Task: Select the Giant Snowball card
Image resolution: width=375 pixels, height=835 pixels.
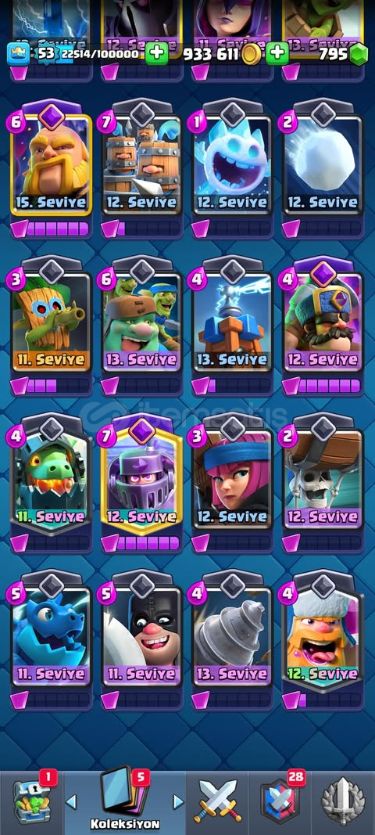Action: [x=323, y=161]
